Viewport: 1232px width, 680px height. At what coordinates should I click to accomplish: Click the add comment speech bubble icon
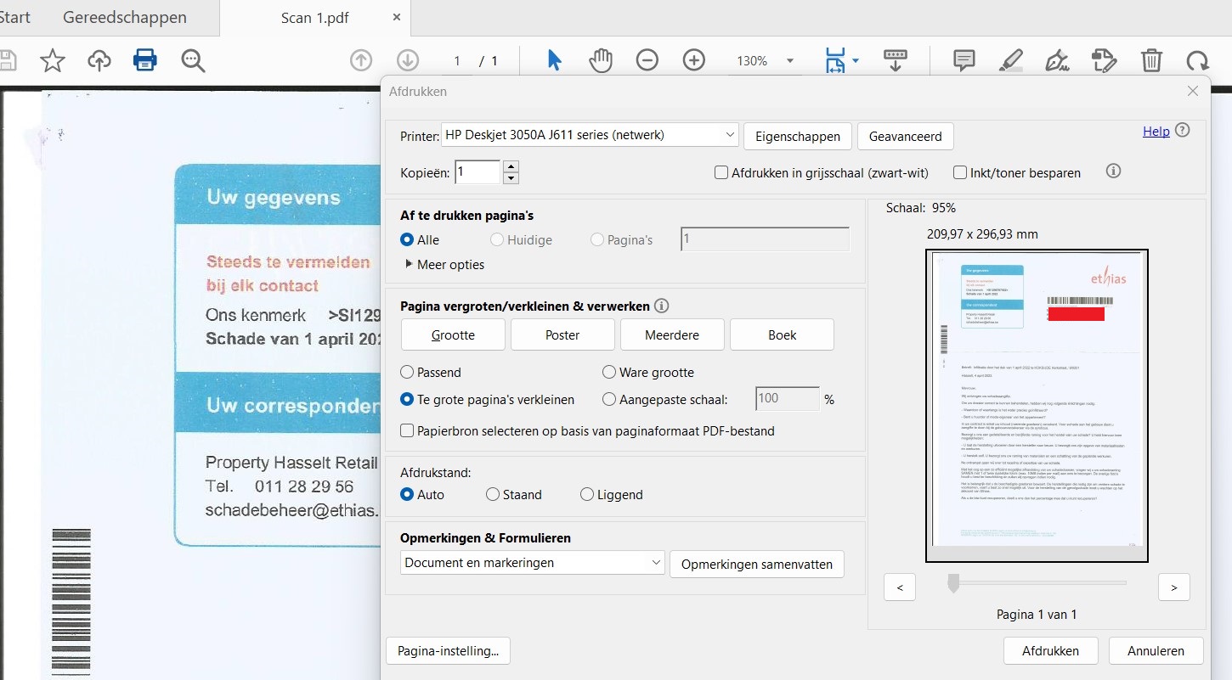[964, 60]
